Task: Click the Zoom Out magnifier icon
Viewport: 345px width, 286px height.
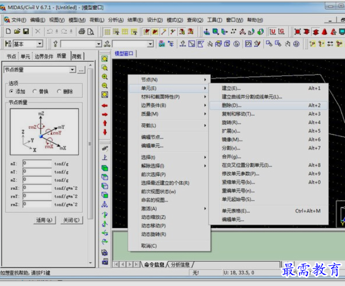Action: tap(104, 85)
